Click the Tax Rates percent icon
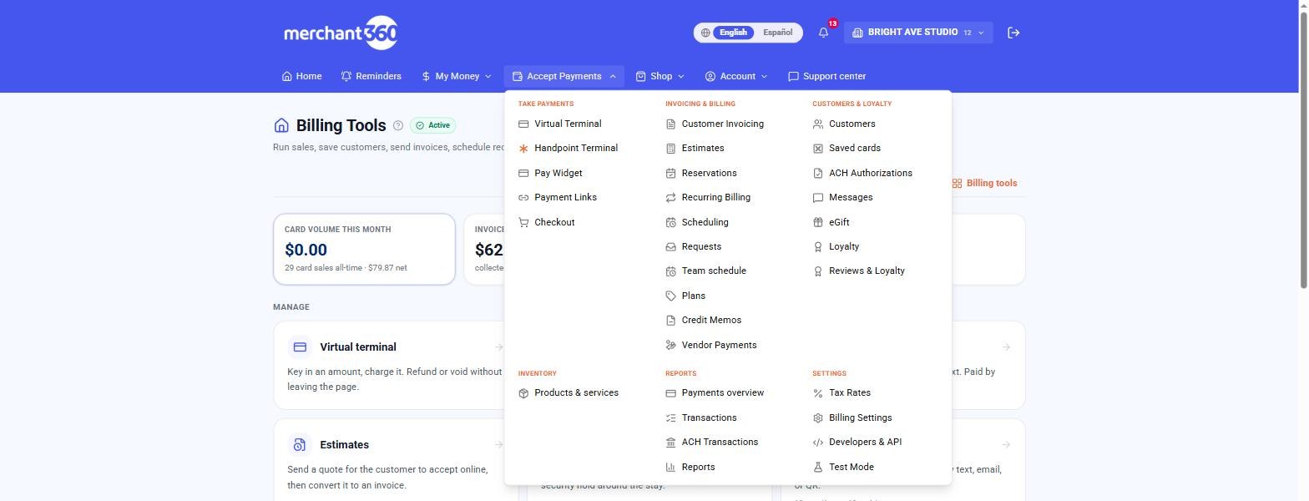Image resolution: width=1309 pixels, height=501 pixels. (818, 393)
